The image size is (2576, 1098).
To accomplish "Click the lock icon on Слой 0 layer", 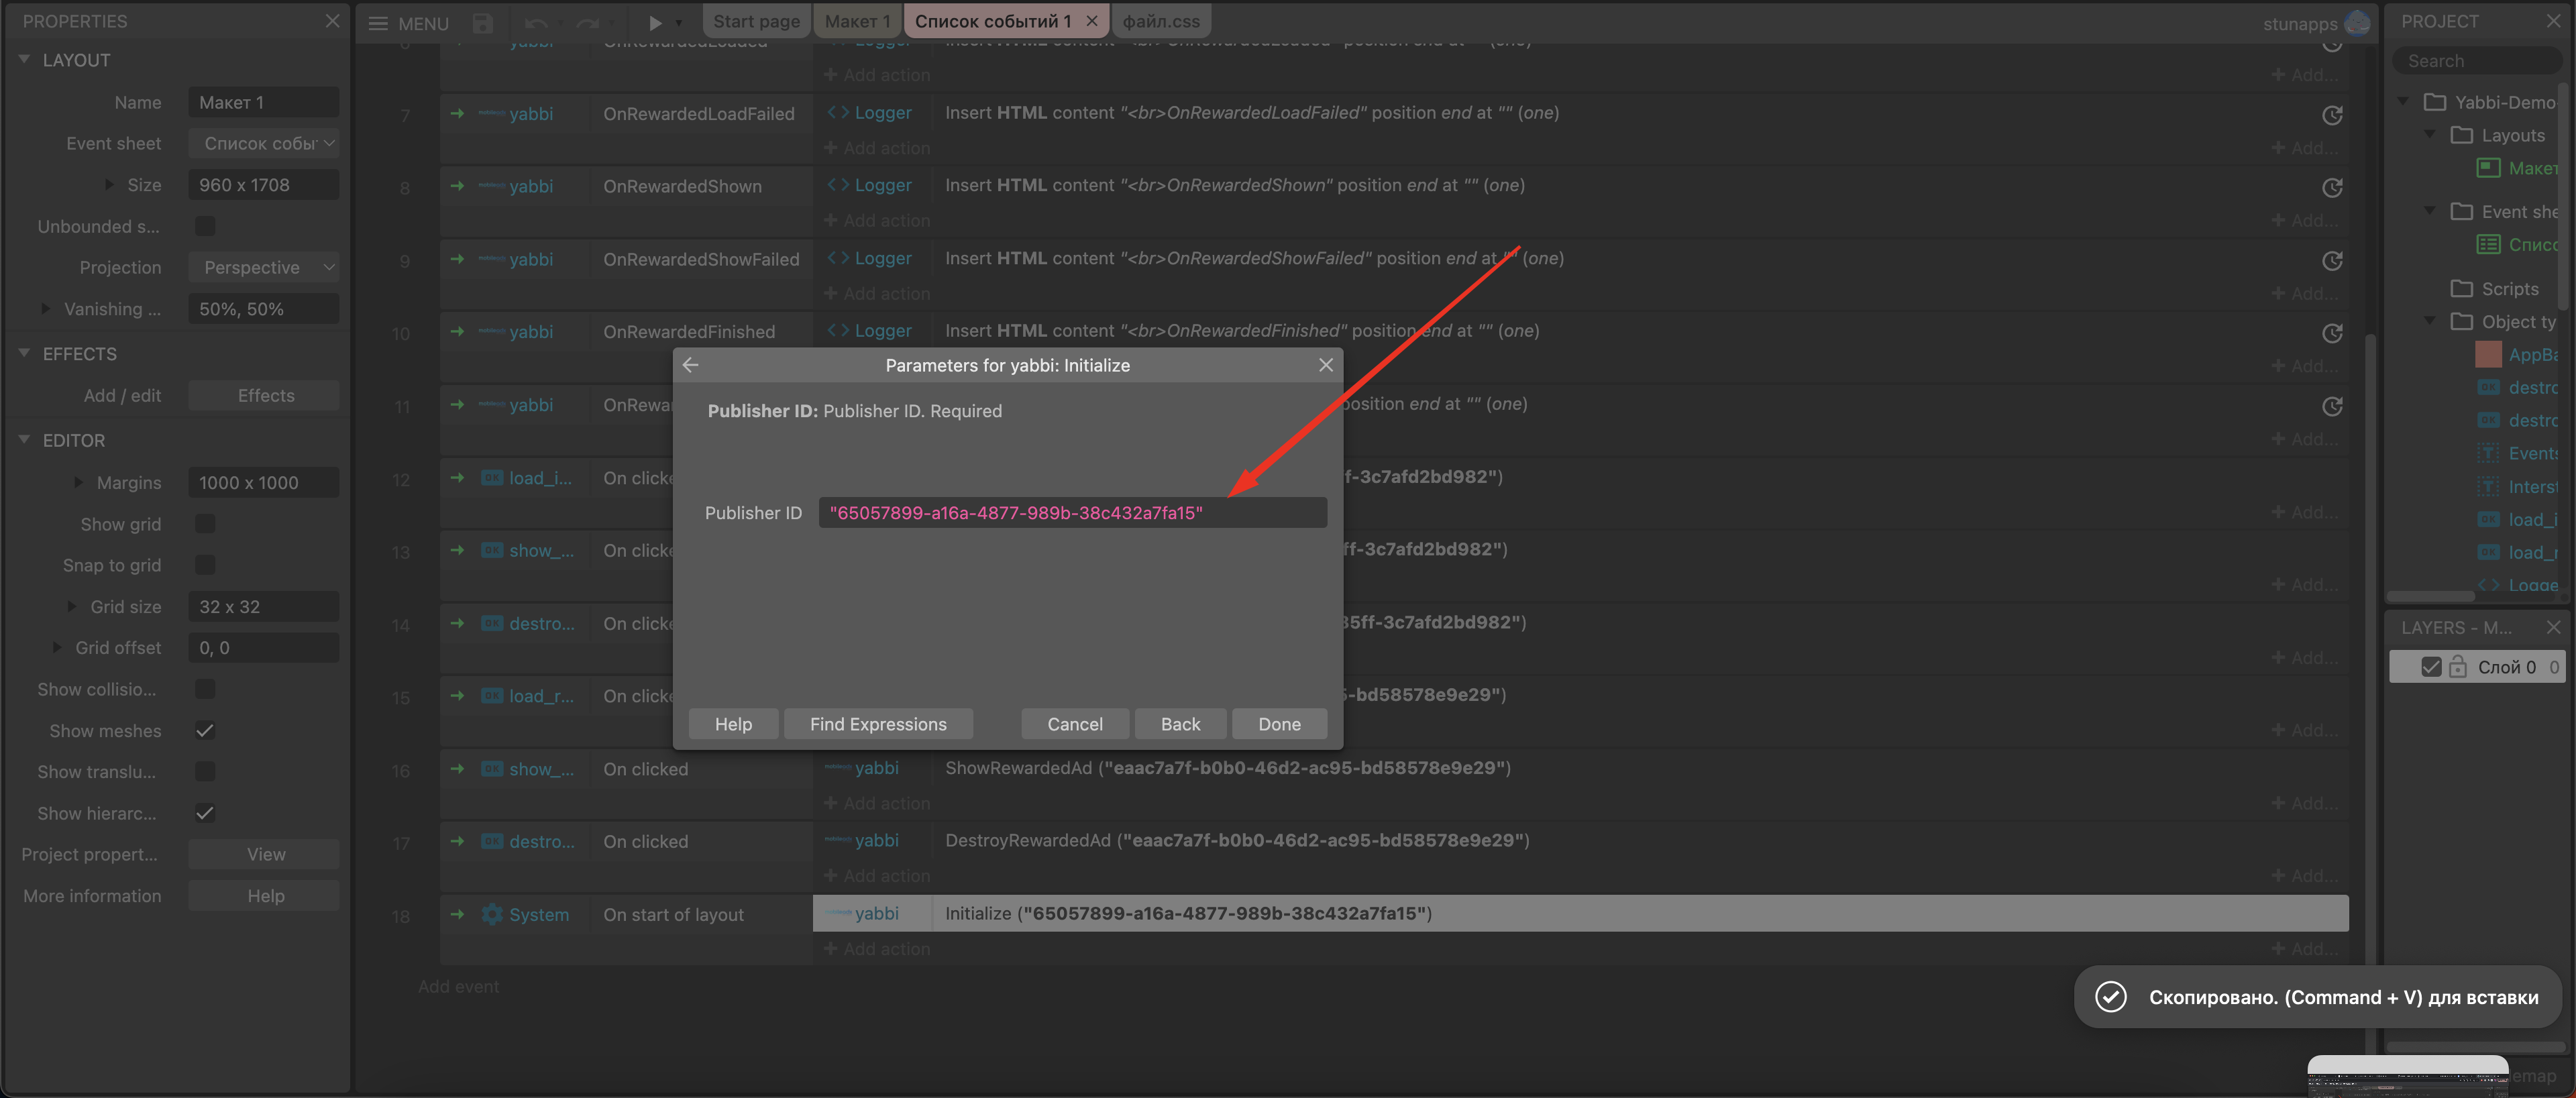I will coord(2457,667).
